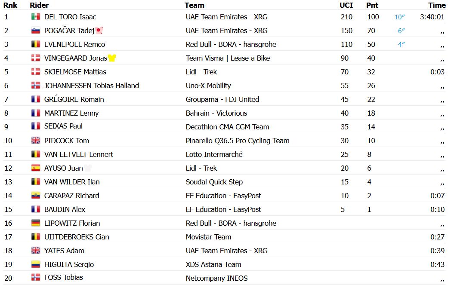This screenshot has width=451, height=285.
Task: Click the 10″ bonus seconds for DEL TORO
Action: click(399, 17)
